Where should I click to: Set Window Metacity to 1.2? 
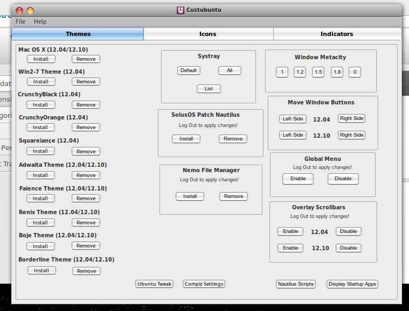pos(300,72)
